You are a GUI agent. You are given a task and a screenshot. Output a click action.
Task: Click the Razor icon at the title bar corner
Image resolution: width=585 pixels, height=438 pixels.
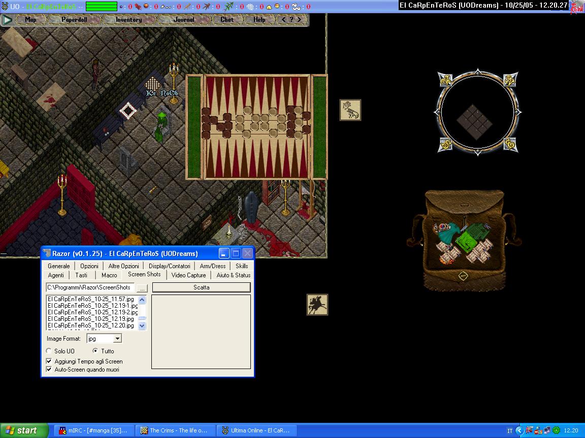pos(47,253)
